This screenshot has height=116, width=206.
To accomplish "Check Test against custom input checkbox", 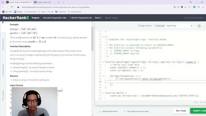I will click(124, 111).
